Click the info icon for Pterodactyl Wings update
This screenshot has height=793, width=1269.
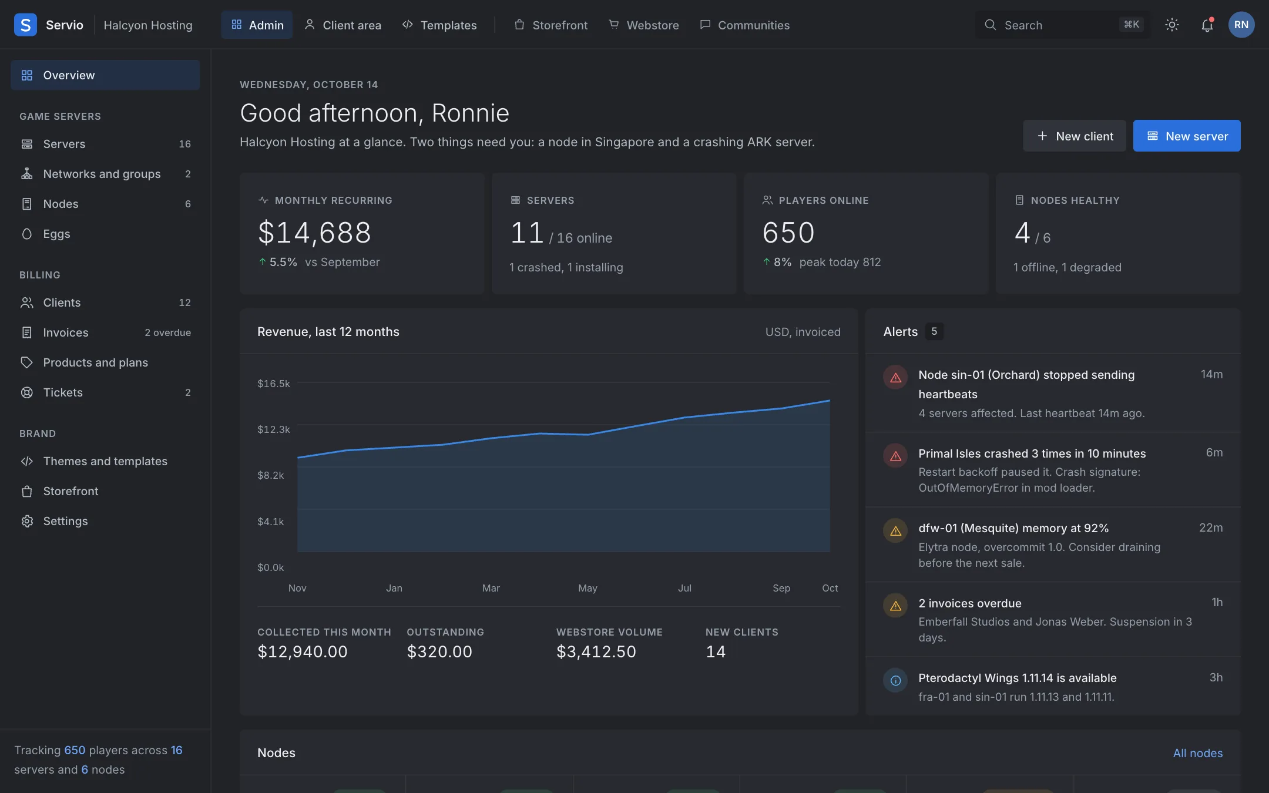(x=895, y=680)
